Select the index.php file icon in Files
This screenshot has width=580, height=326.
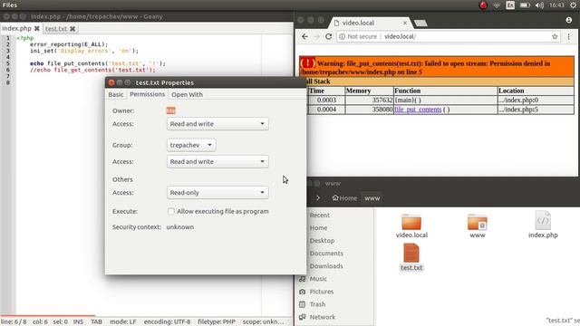543,221
